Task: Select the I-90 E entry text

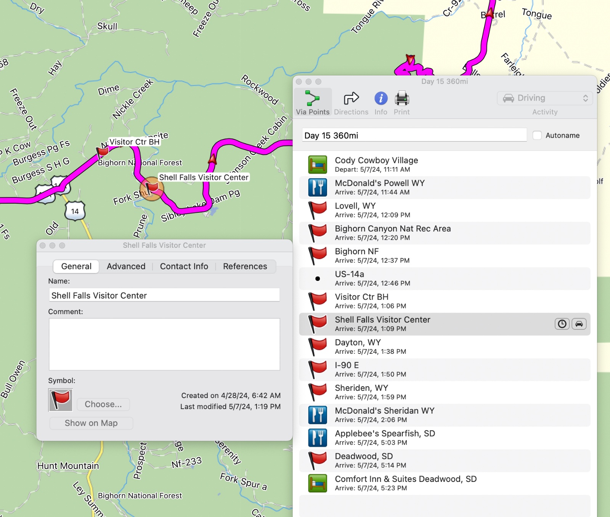Action: click(347, 365)
